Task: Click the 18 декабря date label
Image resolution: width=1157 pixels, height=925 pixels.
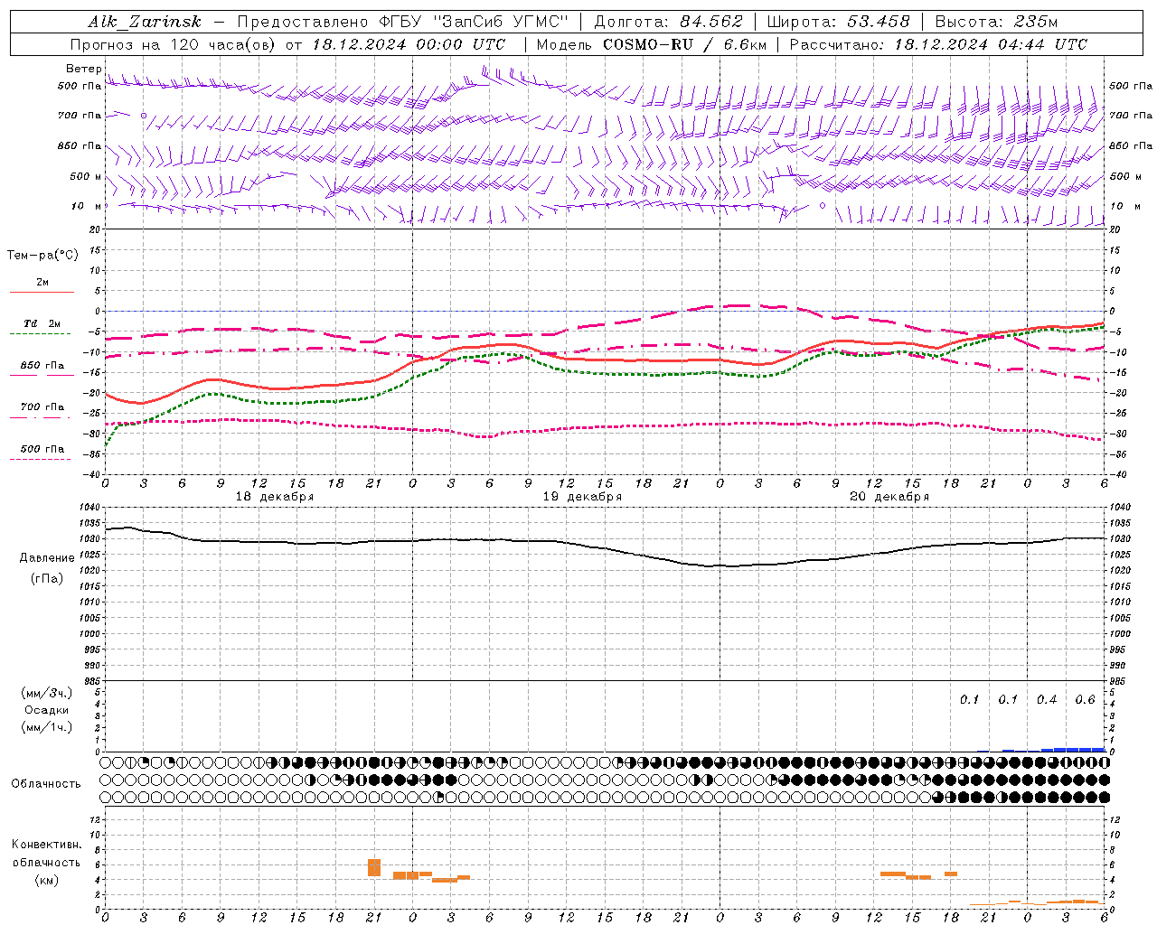Action: point(275,497)
